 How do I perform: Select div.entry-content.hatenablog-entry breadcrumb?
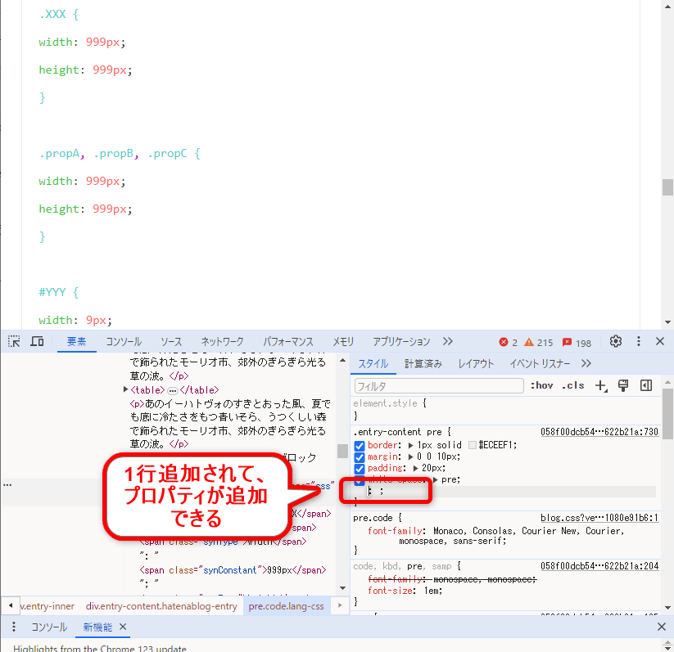coord(161,606)
